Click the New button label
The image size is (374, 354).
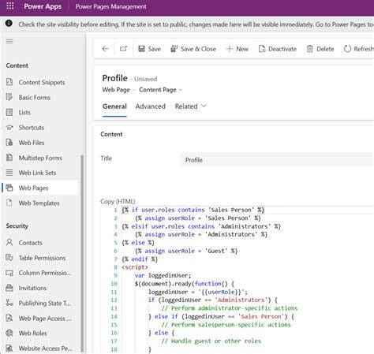(x=242, y=49)
